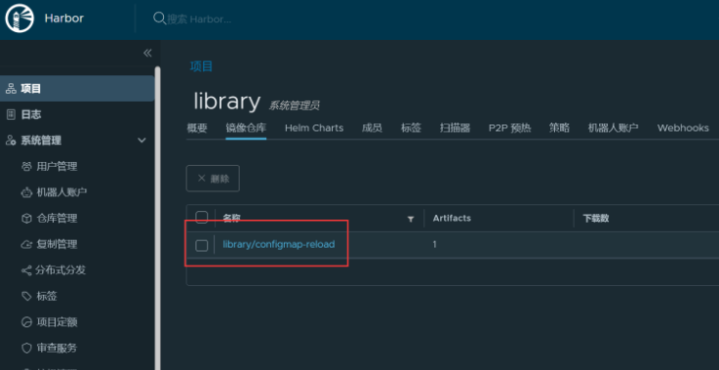Screen dimensions: 719x370
Task: Sort by the Artifacts column header
Action: point(452,218)
